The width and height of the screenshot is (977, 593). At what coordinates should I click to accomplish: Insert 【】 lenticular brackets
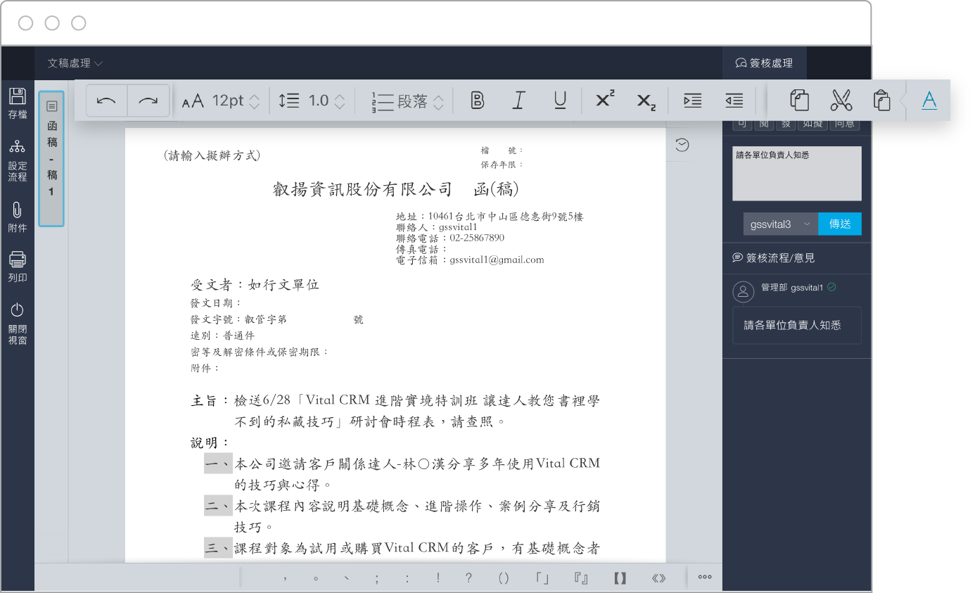tap(620, 578)
